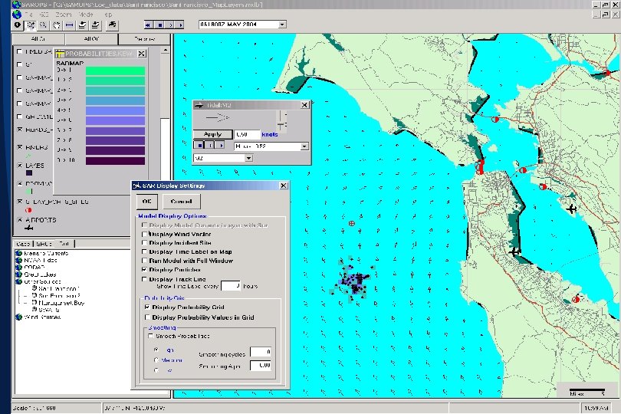Click the play button in tidal window
Viewport: 621px width, 414px height.
pos(221,146)
